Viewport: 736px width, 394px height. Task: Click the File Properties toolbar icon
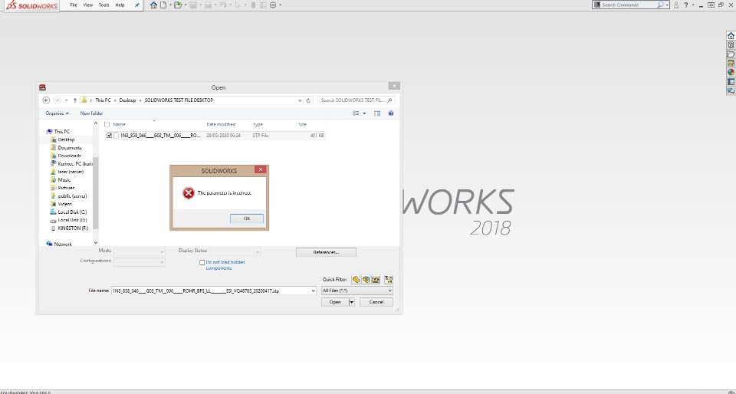[x=263, y=5]
